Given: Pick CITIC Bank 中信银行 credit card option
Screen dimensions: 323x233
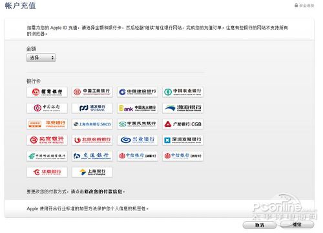Looking at the screenshot, I should tap(183, 156).
